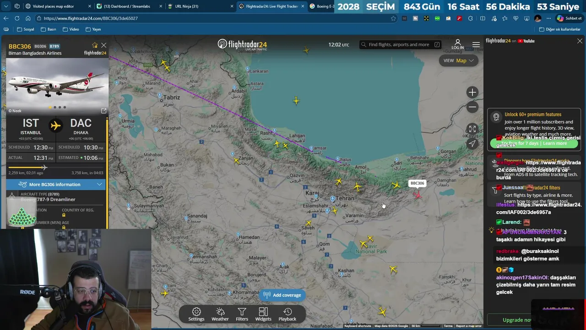The height and width of the screenshot is (330, 586).
Task: Select yellow plane over Caspian Sea
Action: (296, 100)
